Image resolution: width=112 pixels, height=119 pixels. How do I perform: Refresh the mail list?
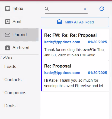click(x=102, y=9)
